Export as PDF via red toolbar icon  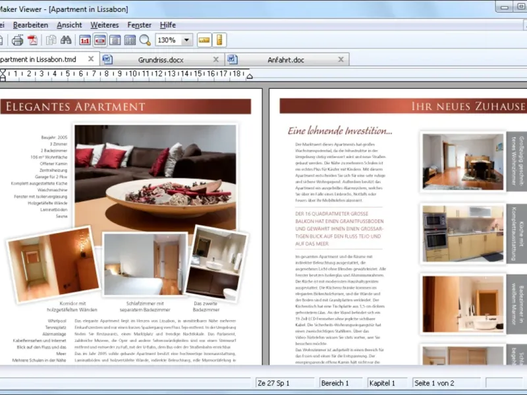pyautogui.click(x=32, y=40)
